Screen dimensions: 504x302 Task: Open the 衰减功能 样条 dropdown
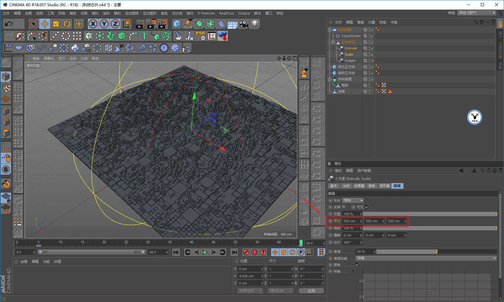coord(426,258)
